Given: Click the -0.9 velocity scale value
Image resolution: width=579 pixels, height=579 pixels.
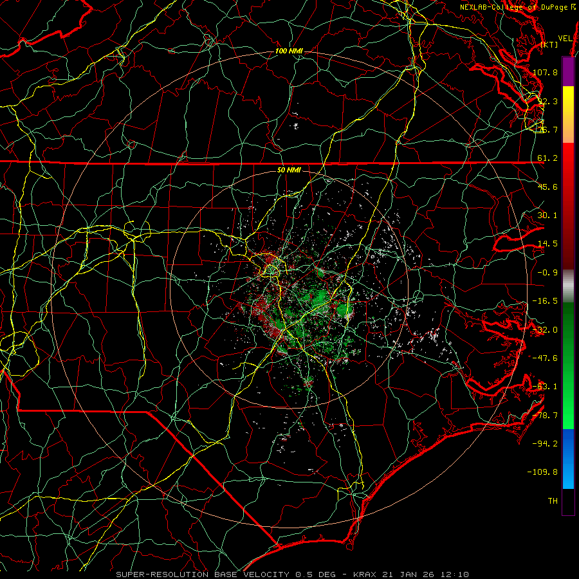Looking at the screenshot, I should (x=547, y=273).
